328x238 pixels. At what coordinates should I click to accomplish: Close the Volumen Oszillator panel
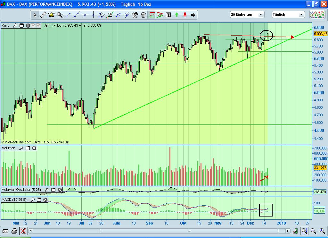click(x=60, y=190)
